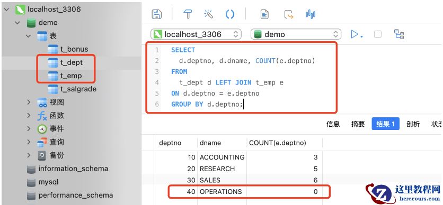The width and height of the screenshot is (443, 205).
Task: Expand the 视图 views group
Action: 29,102
